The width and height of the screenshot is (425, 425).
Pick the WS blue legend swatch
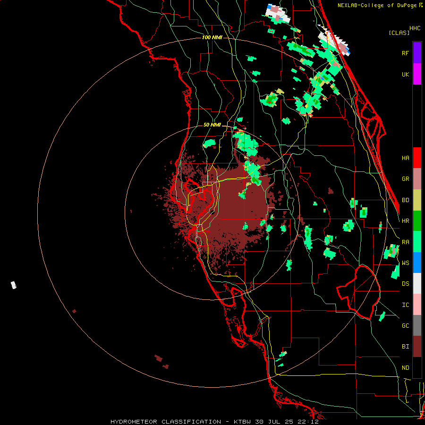tap(417, 263)
